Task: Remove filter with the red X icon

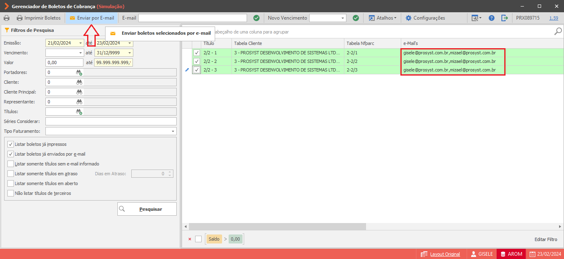Action: pos(190,239)
